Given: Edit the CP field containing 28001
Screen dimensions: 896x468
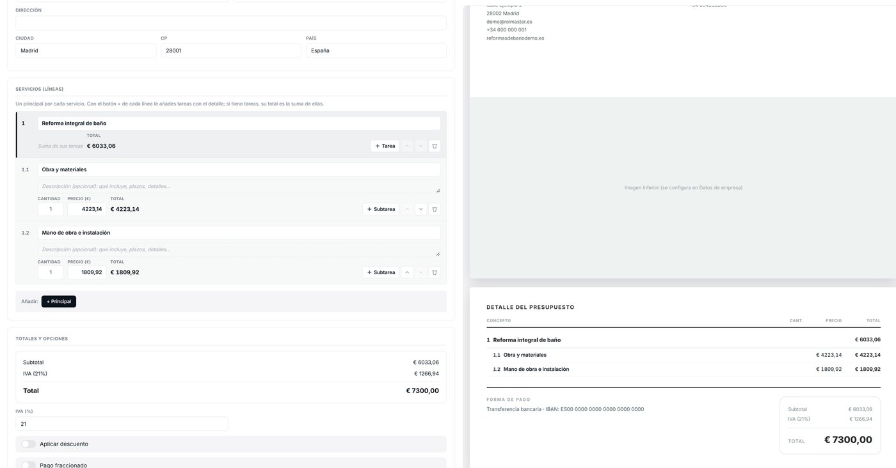Looking at the screenshot, I should [231, 51].
